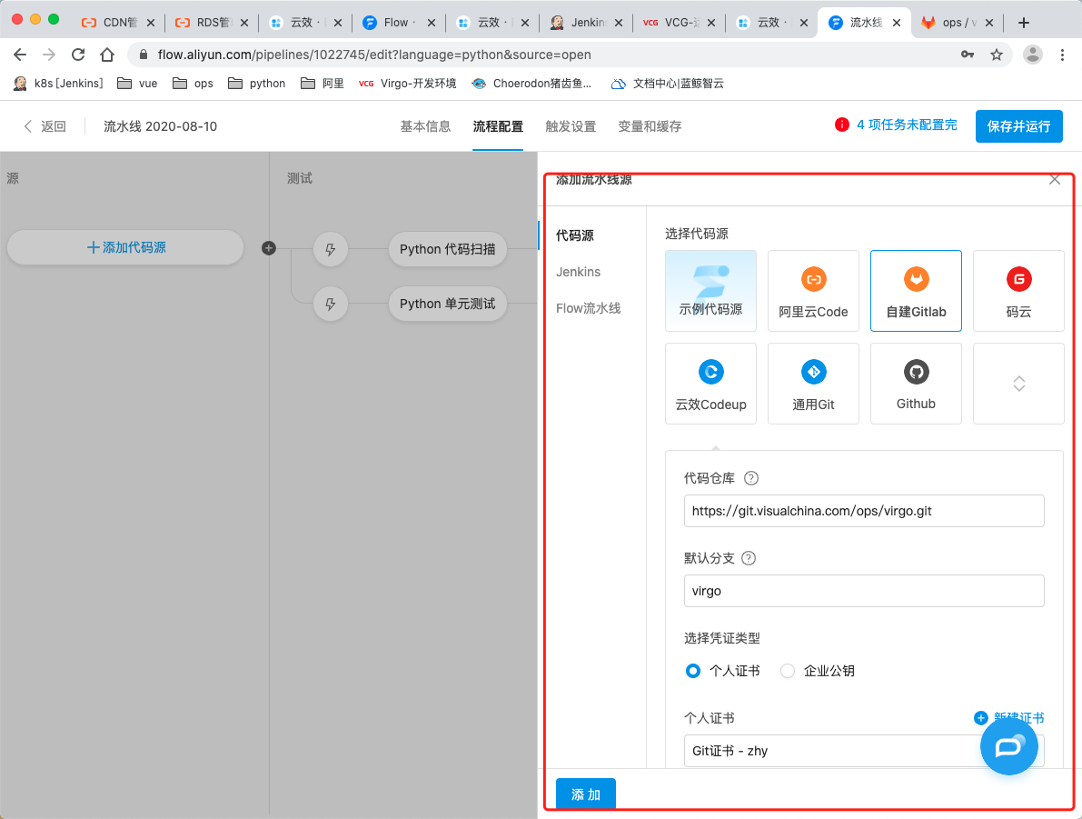Open the k8s [Jenkins] bookmark
1082x819 pixels.
(x=59, y=84)
